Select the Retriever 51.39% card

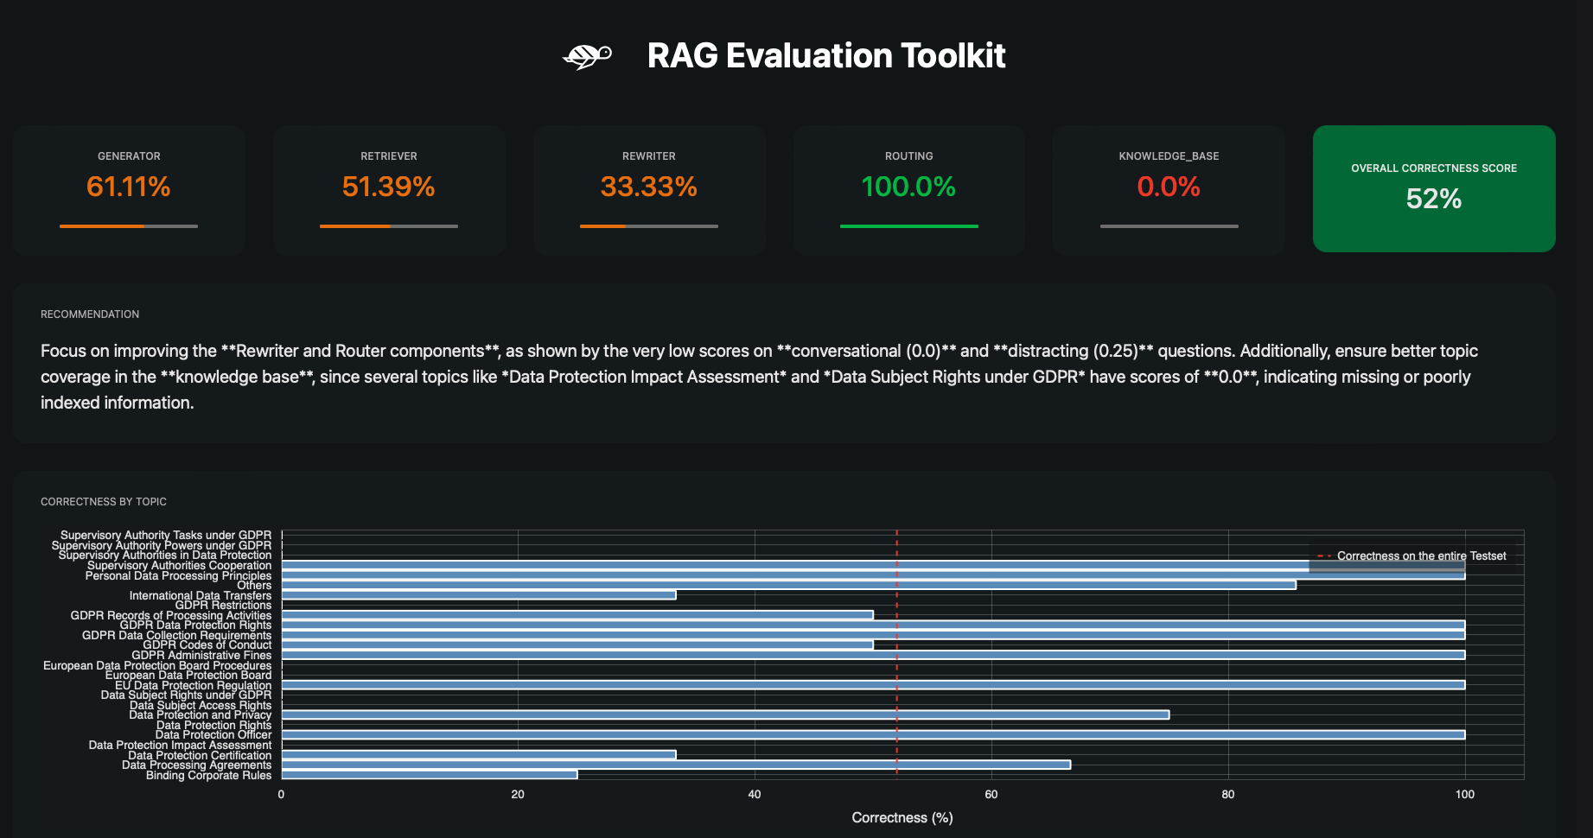pyautogui.click(x=389, y=190)
